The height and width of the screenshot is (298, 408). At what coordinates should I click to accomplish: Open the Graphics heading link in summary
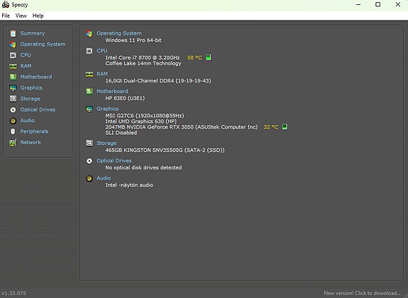click(107, 109)
